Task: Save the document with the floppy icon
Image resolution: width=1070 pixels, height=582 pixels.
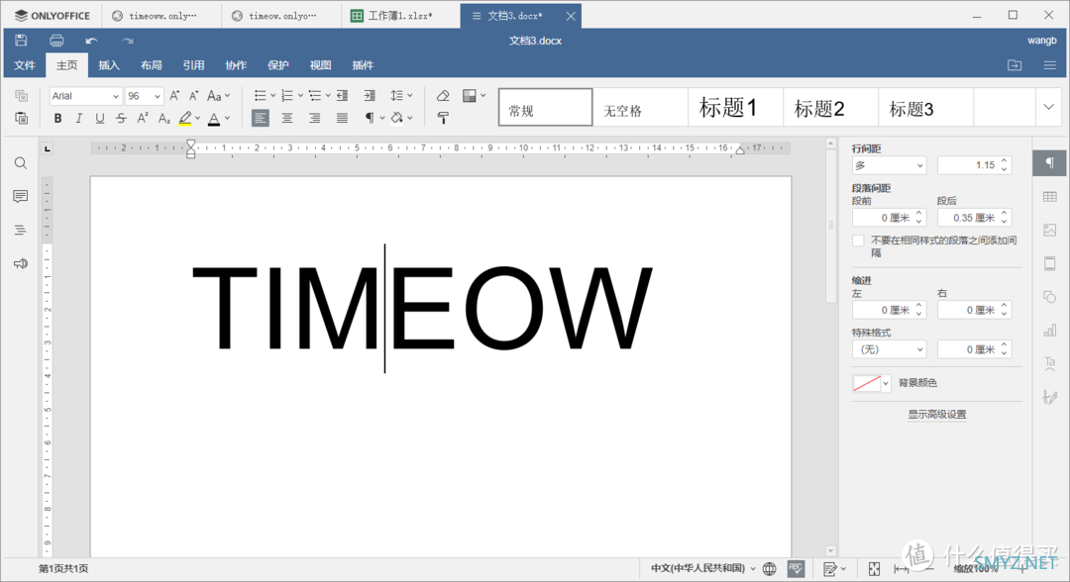Action: tap(21, 41)
